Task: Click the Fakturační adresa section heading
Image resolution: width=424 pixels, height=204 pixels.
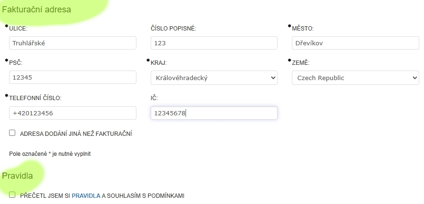Action: 37,9
